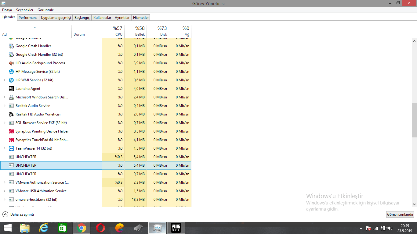
Task: Select the 3,9 MB memory value
Action: click(139, 63)
